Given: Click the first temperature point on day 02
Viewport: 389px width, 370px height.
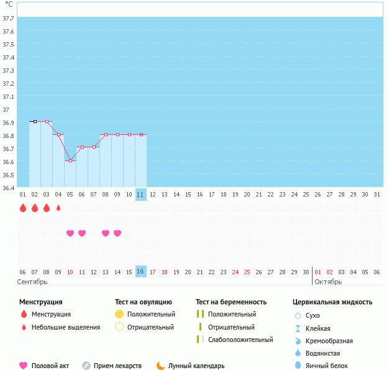Looking at the screenshot, I should [x=35, y=122].
